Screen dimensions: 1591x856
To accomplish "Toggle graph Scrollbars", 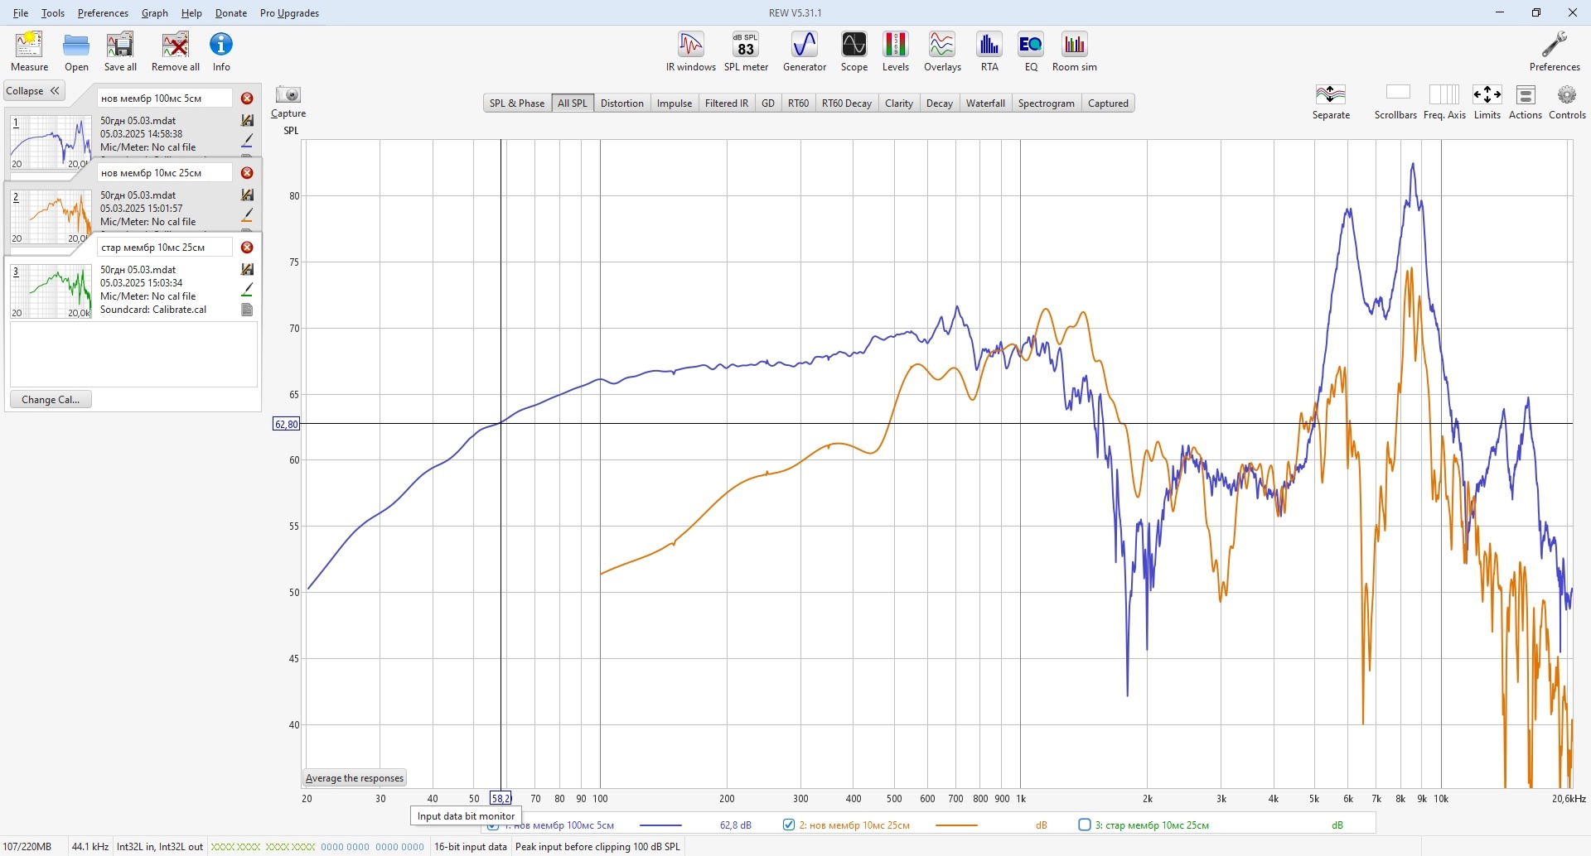I will 1396,102.
